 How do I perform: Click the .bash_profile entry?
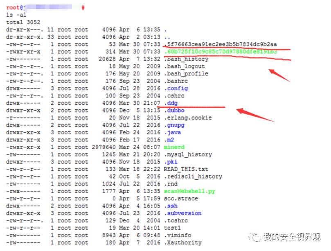(186, 74)
